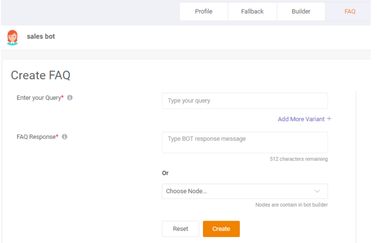The height and width of the screenshot is (243, 377).
Task: Click info icon beside FAQ Response label
Action: coord(65,137)
